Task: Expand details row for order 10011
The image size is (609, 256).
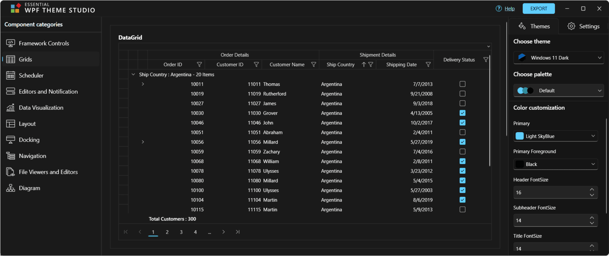Action: pyautogui.click(x=143, y=84)
